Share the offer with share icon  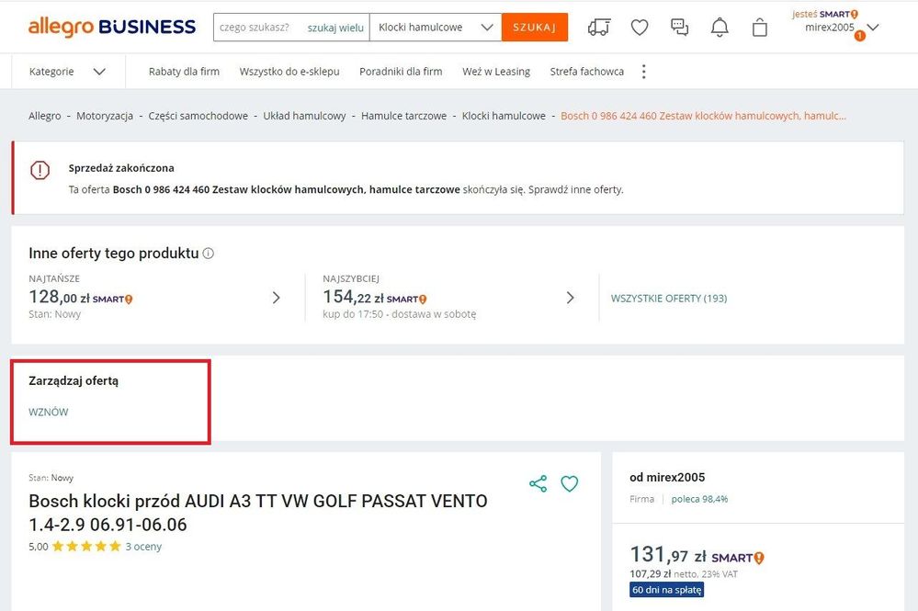click(538, 483)
